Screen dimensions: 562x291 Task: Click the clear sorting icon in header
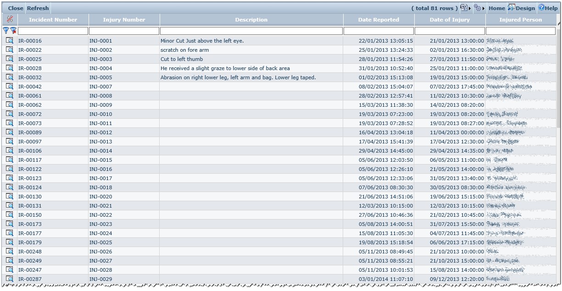10,19
